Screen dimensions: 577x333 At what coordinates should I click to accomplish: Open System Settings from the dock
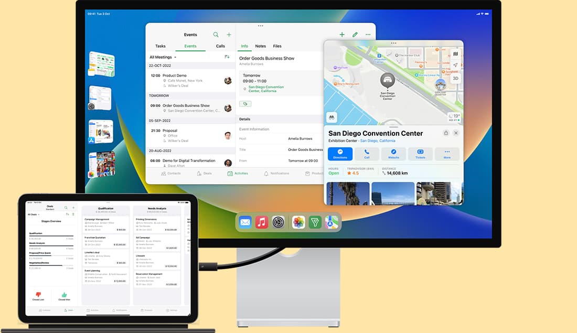tap(279, 221)
